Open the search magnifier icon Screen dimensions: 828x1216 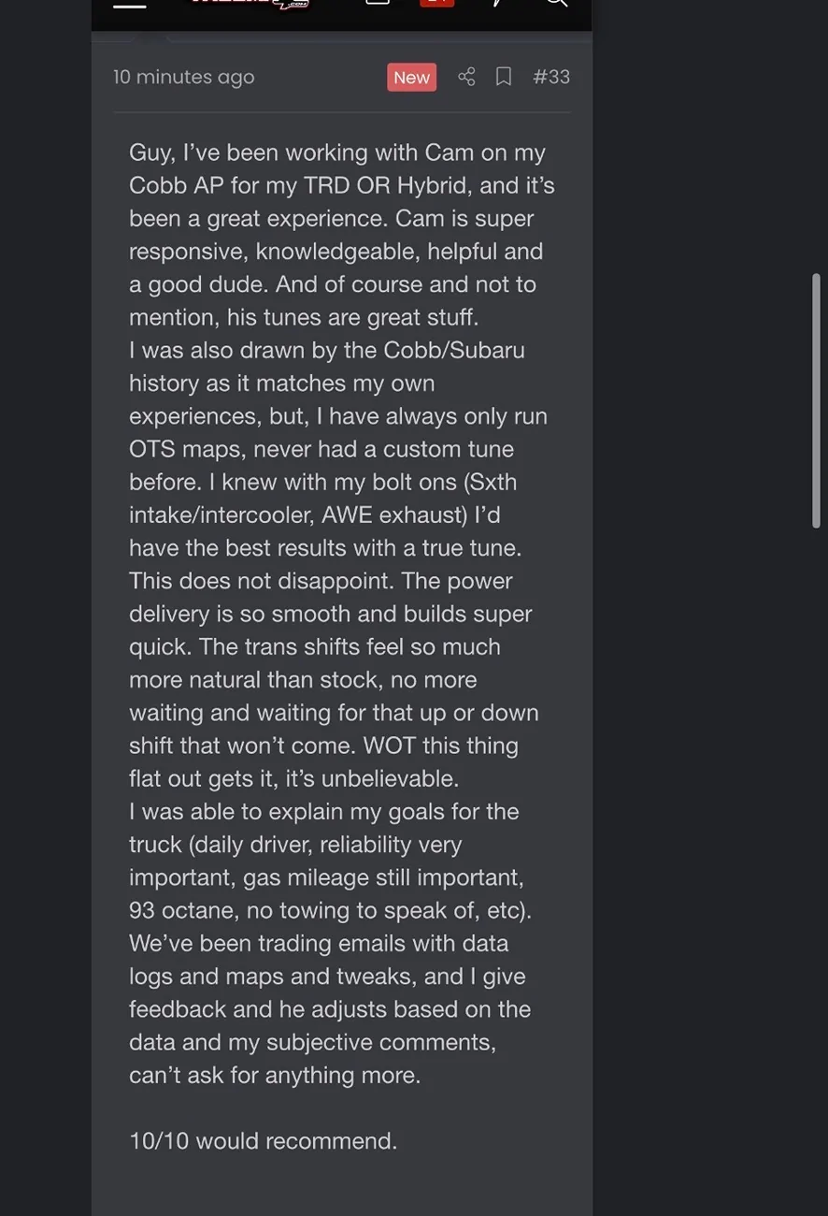[x=556, y=3]
